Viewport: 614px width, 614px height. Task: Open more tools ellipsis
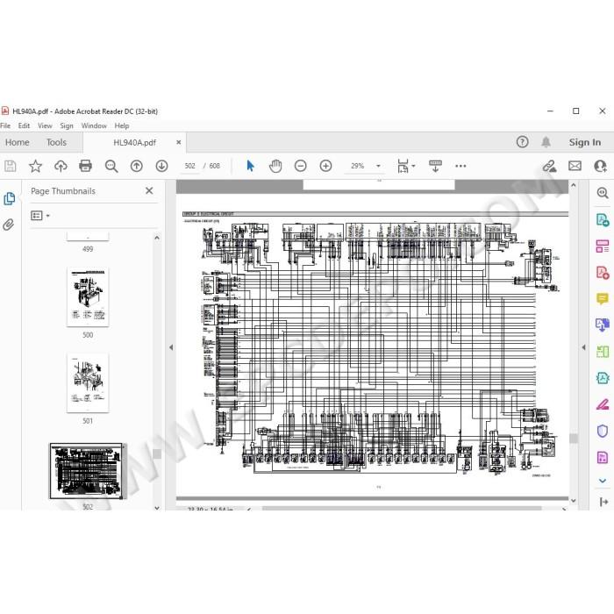(460, 166)
